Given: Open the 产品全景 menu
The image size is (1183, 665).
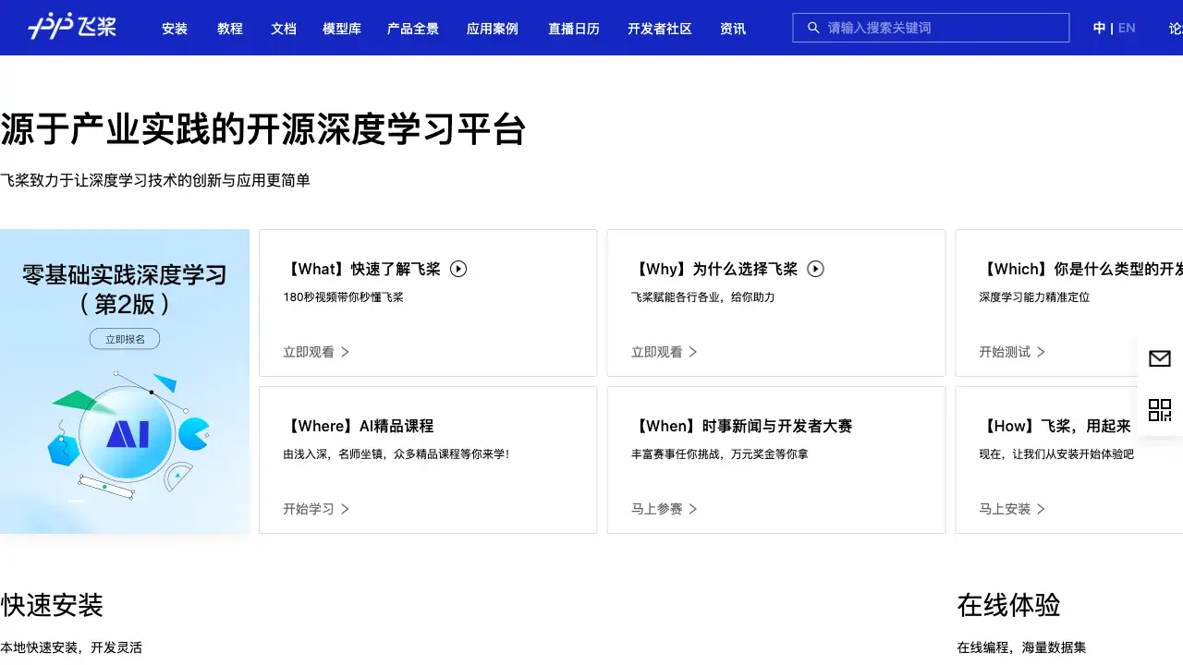Looking at the screenshot, I should click(413, 29).
